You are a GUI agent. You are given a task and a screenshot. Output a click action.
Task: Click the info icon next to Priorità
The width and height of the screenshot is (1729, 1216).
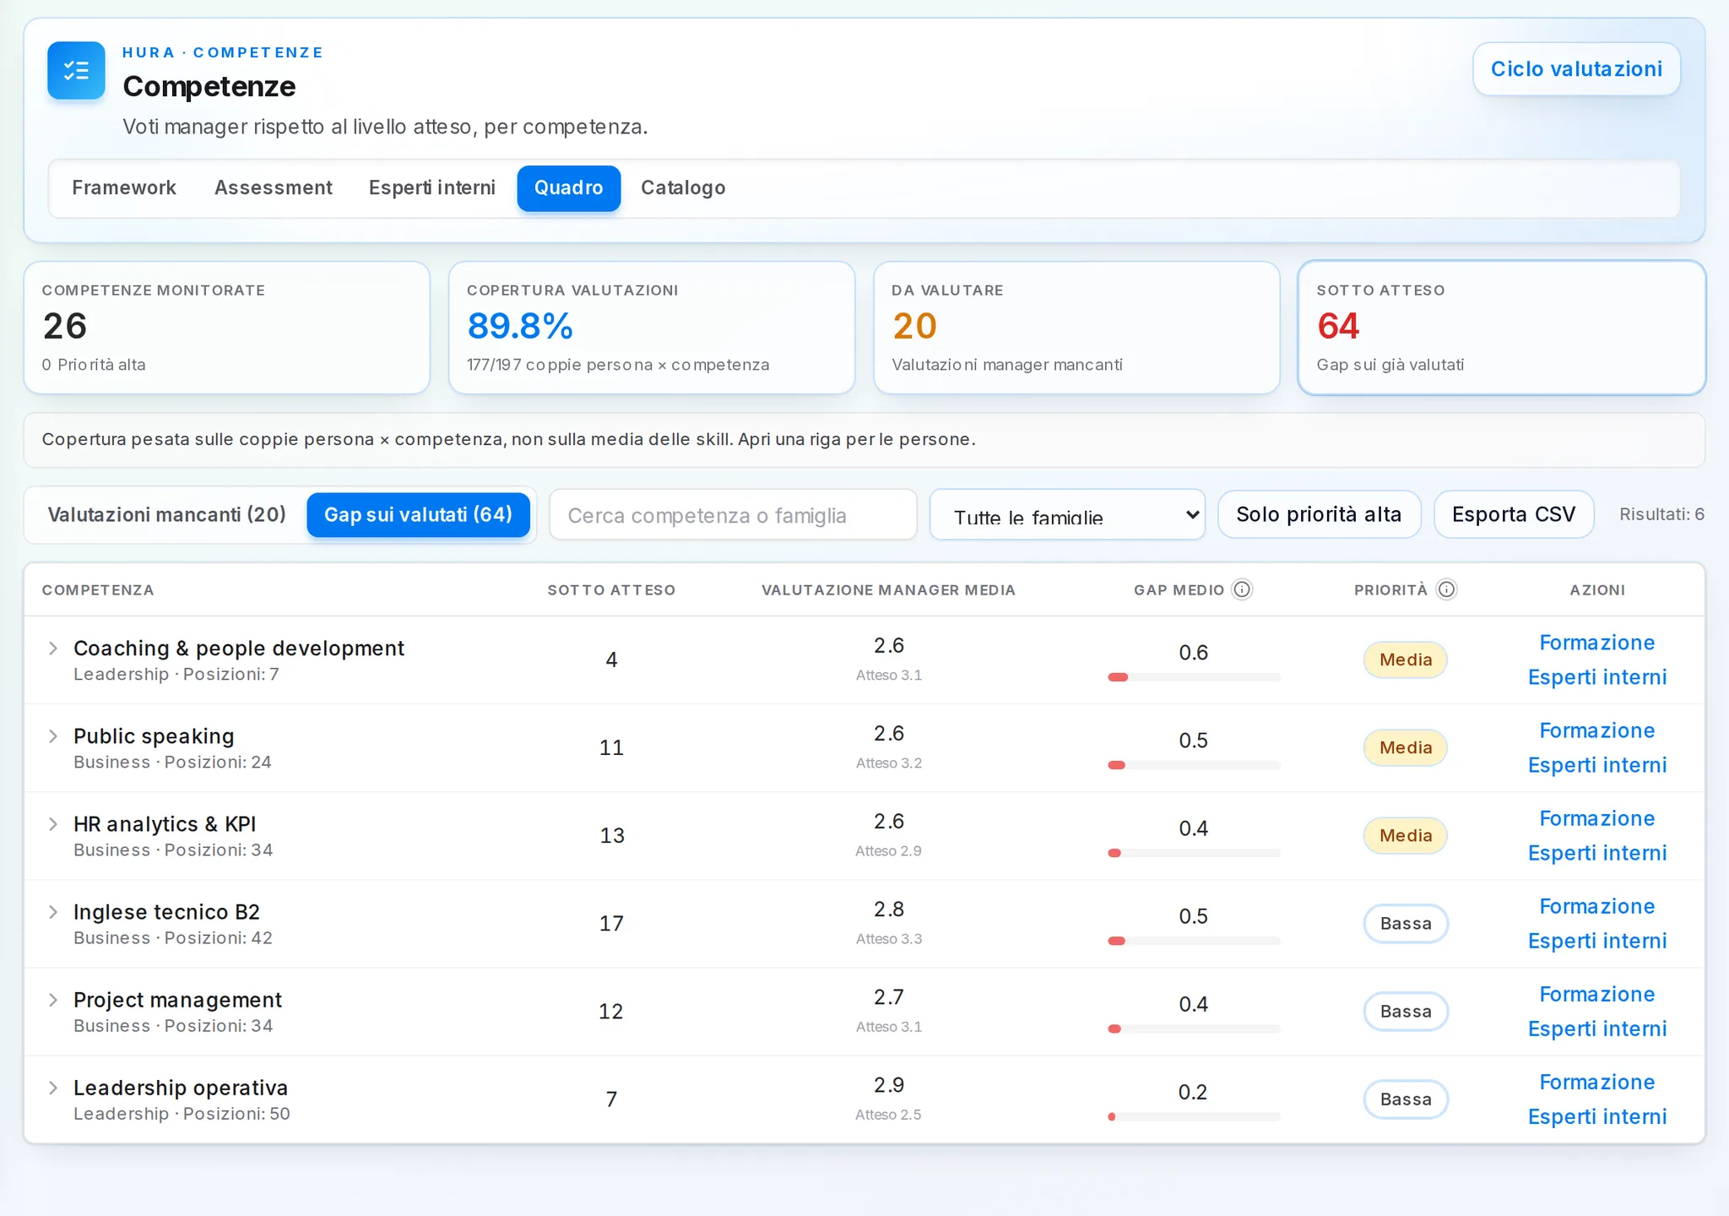(1446, 589)
